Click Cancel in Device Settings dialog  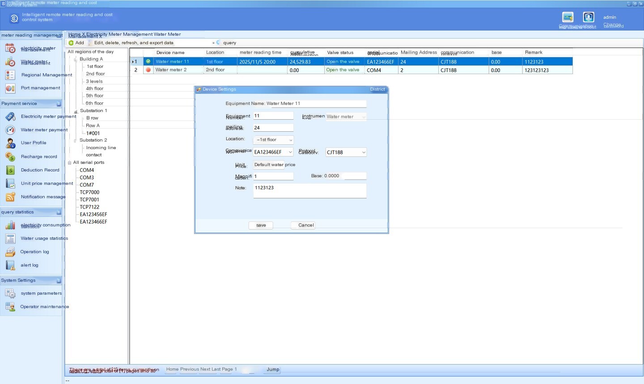tap(303, 225)
